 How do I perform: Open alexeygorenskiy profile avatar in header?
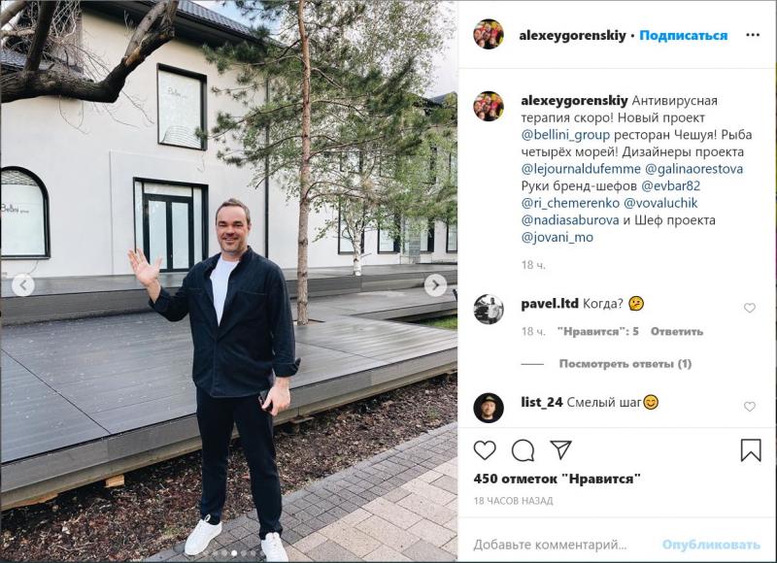click(x=489, y=34)
